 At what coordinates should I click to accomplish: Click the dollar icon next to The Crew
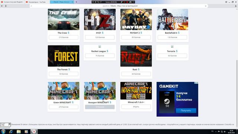click(x=68, y=33)
